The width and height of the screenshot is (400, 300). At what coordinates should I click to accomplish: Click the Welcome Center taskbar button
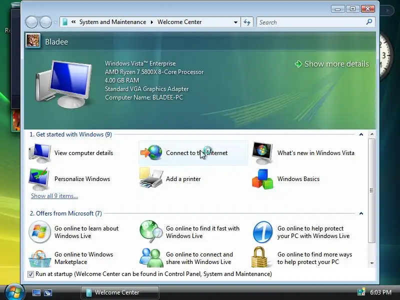pyautogui.click(x=120, y=292)
